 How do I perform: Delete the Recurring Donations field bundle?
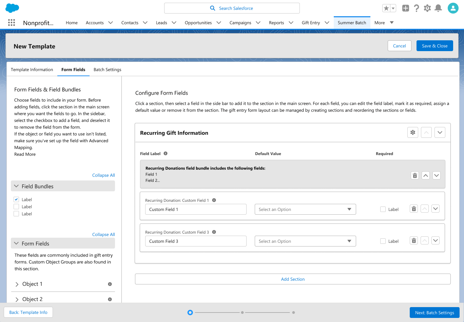[414, 175]
